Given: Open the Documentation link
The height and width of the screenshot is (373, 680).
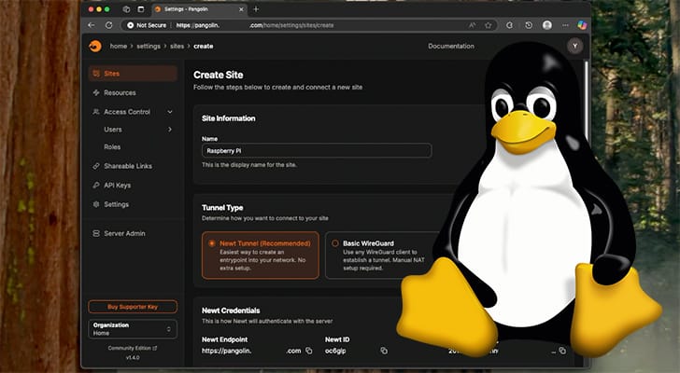Looking at the screenshot, I should pyautogui.click(x=451, y=46).
